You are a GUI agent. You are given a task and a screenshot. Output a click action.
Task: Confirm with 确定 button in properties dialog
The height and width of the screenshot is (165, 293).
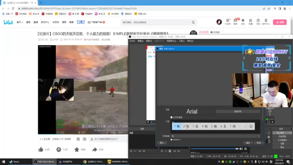[x=248, y=143]
